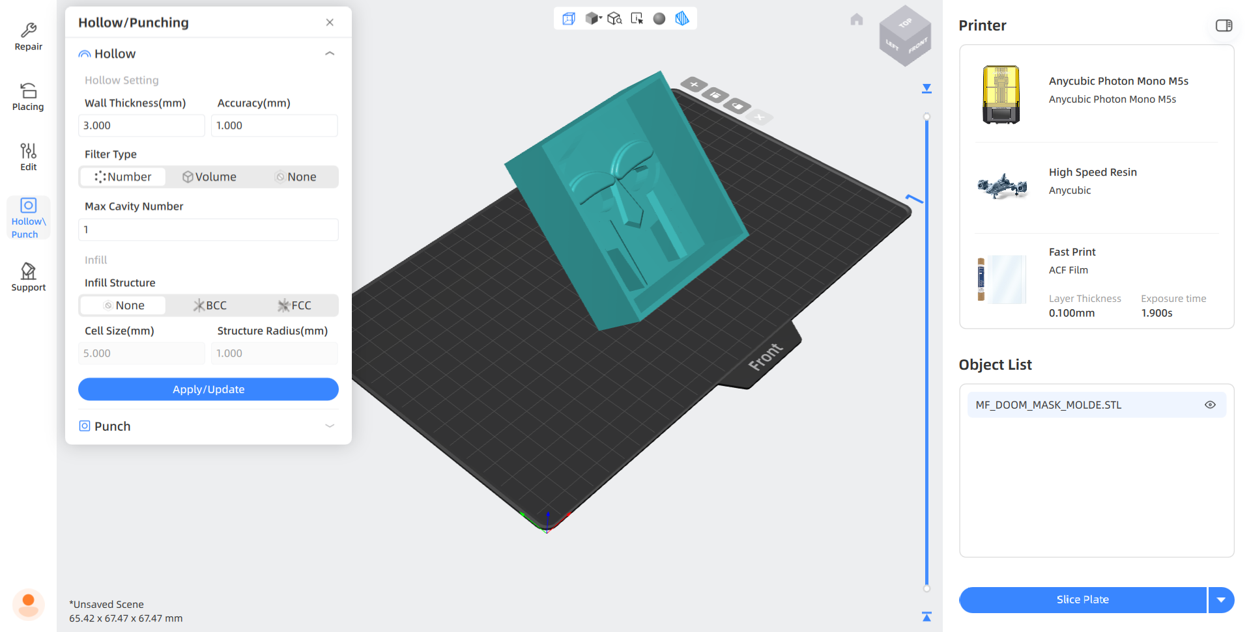Click the High Speed Resin thumbnail
1249x632 pixels.
click(1003, 186)
